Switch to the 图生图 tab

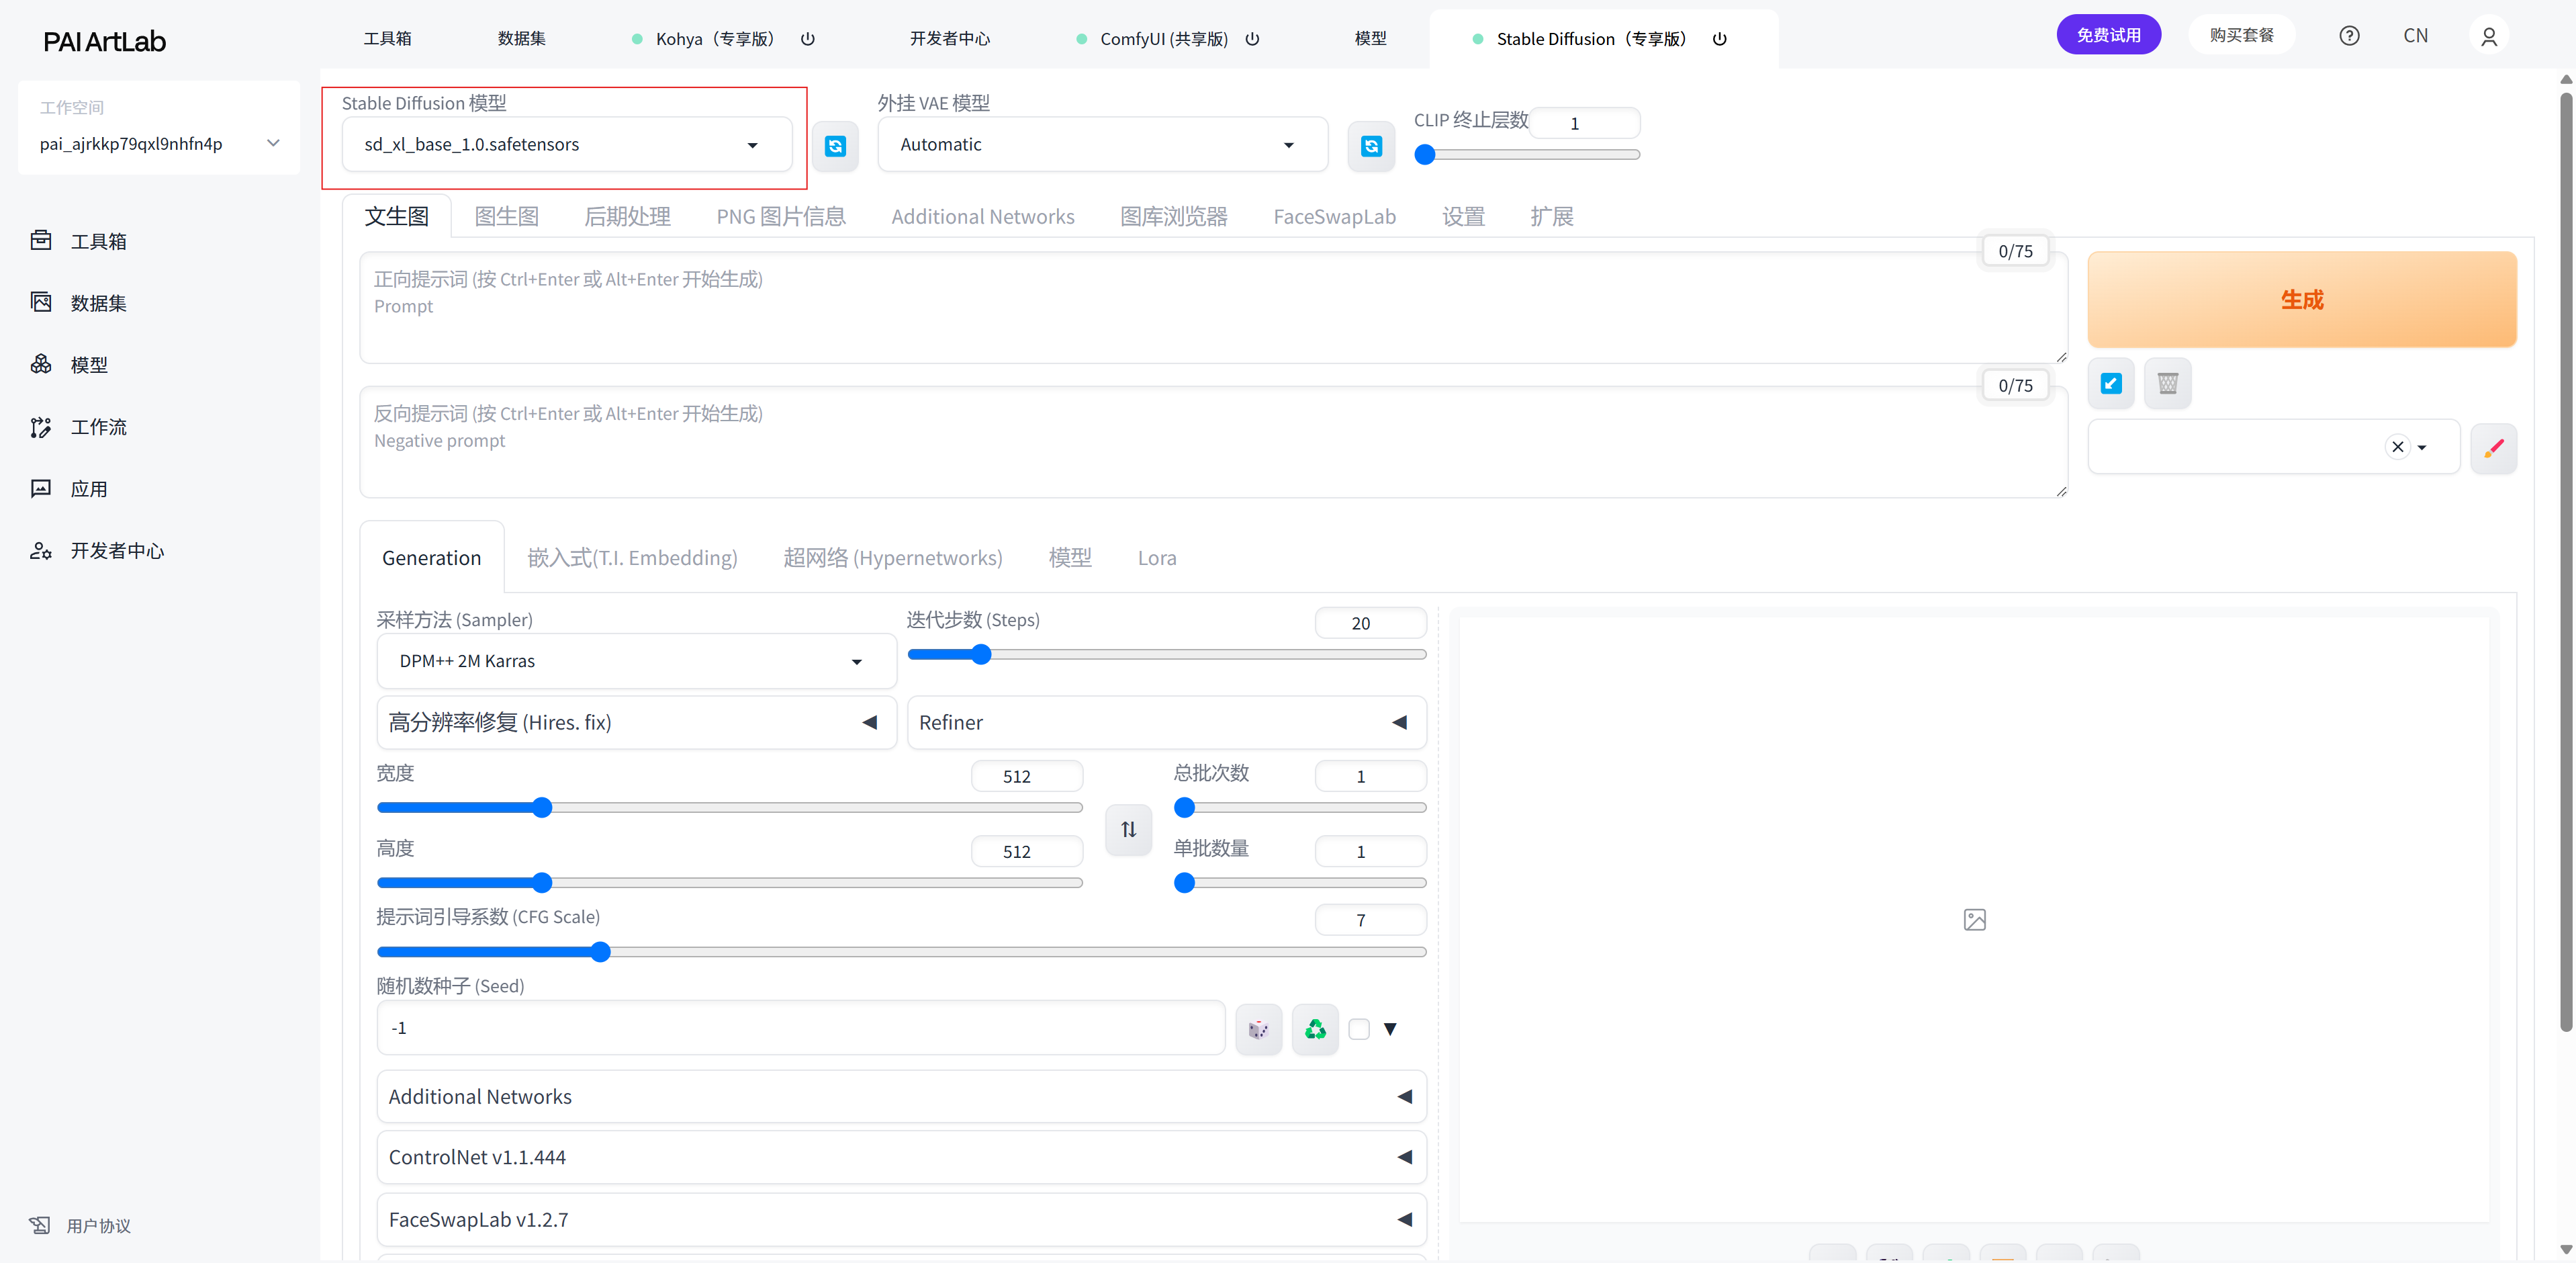(x=506, y=217)
